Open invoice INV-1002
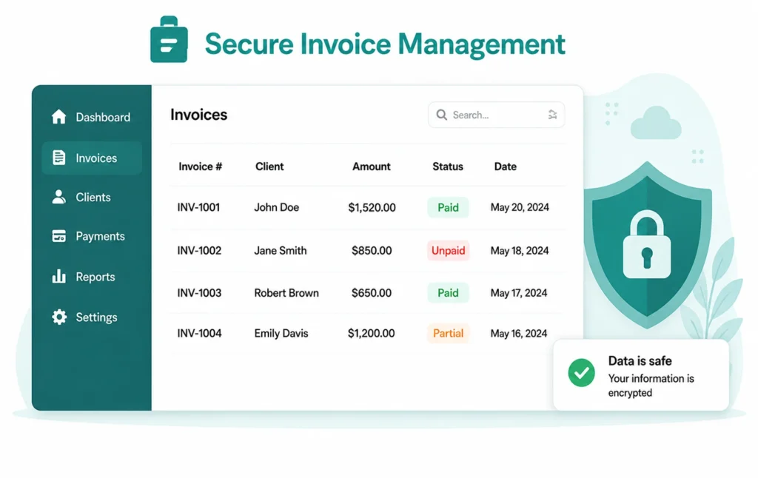 point(199,250)
